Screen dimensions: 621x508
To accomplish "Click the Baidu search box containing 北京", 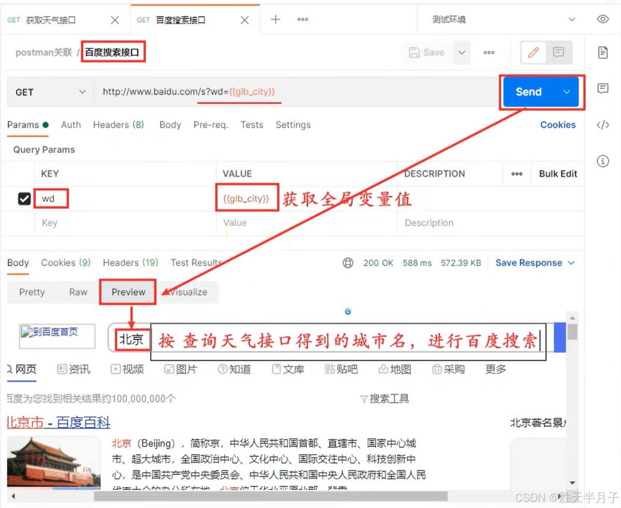I will point(331,338).
